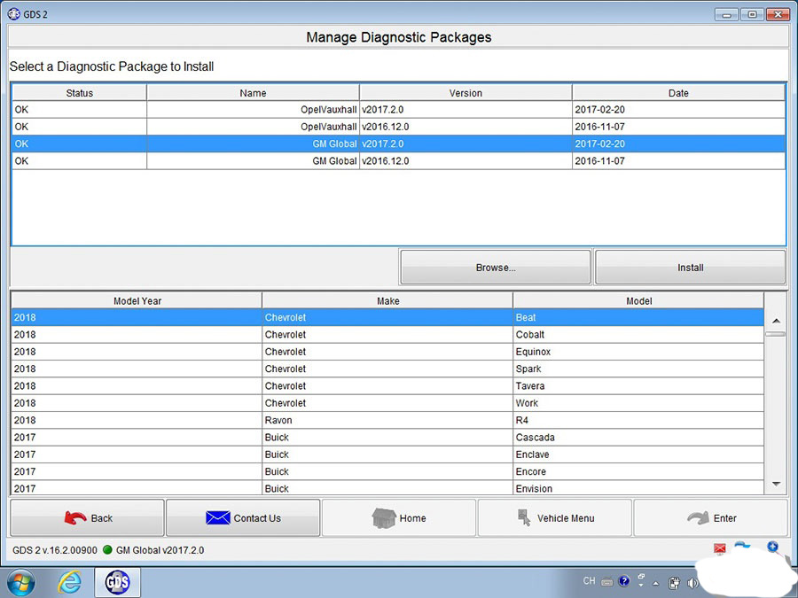
Task: Select the Chevrolet Work model row
Action: coord(387,403)
